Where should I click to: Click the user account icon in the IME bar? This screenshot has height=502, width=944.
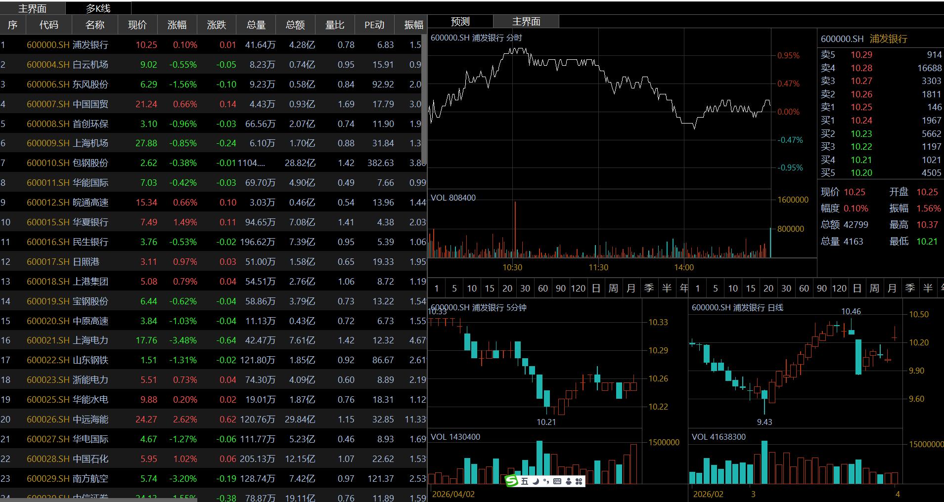(568, 481)
